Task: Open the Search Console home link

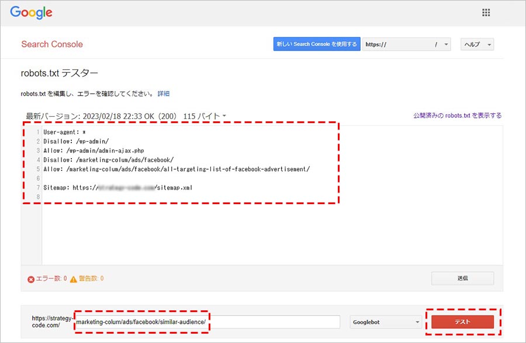Action: click(x=52, y=44)
